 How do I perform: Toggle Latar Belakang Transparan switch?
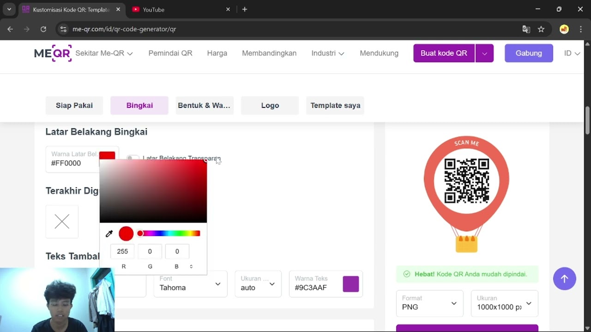tap(133, 158)
